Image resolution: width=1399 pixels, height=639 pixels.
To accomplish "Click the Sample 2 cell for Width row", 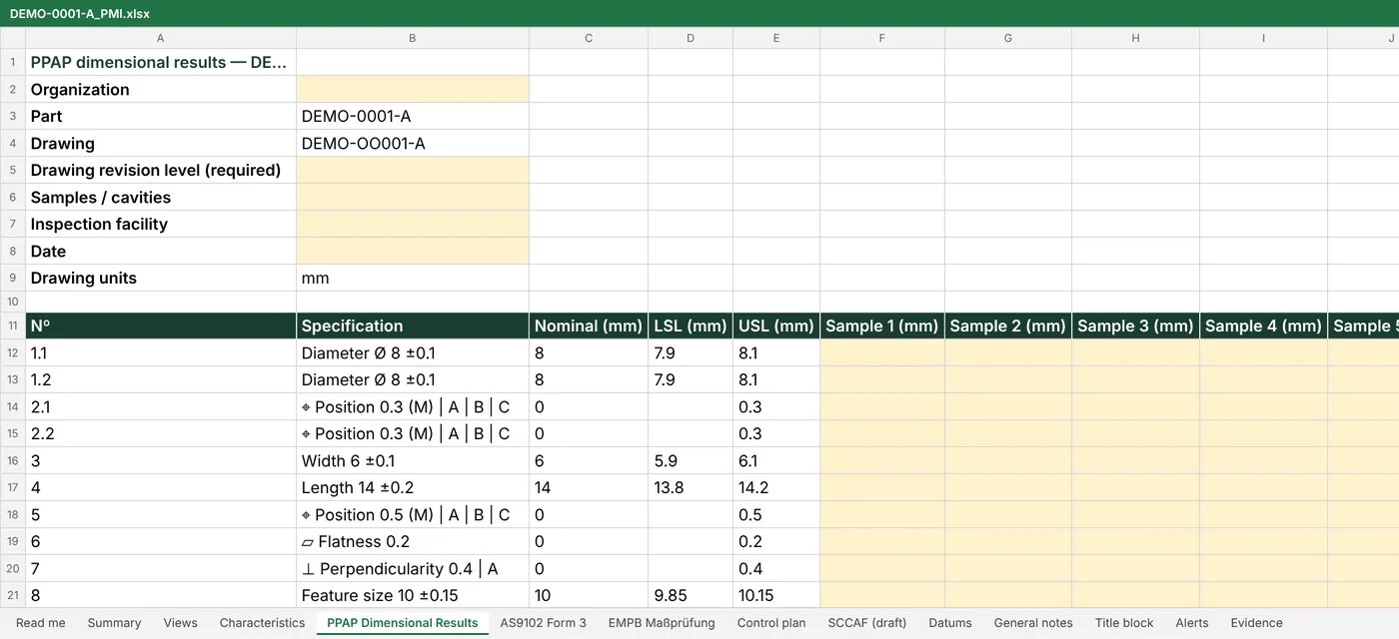I will [x=1008, y=460].
